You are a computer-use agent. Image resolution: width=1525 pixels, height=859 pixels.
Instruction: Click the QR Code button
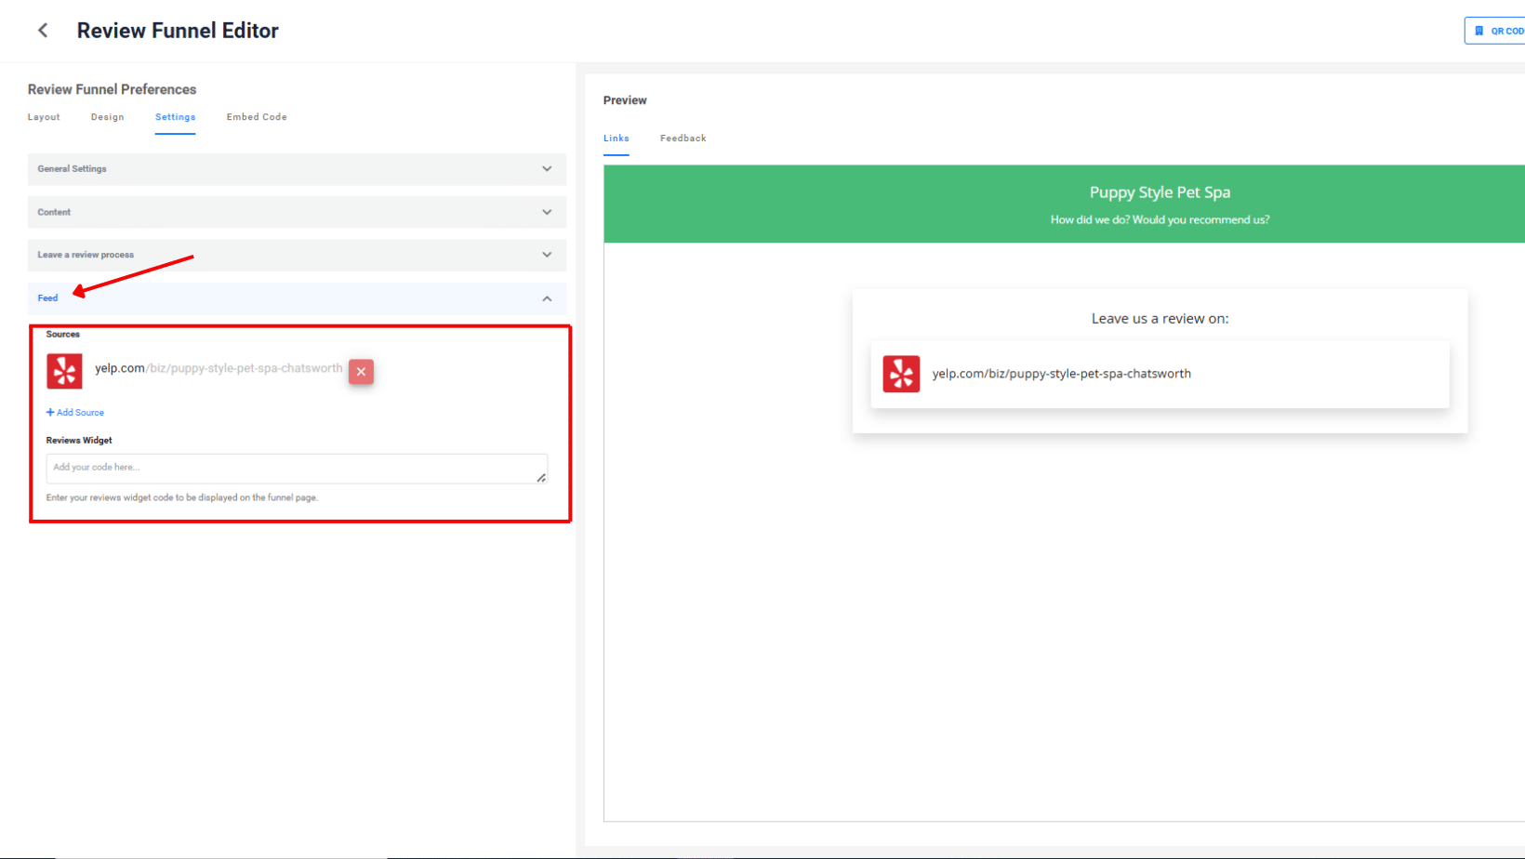tap(1495, 31)
